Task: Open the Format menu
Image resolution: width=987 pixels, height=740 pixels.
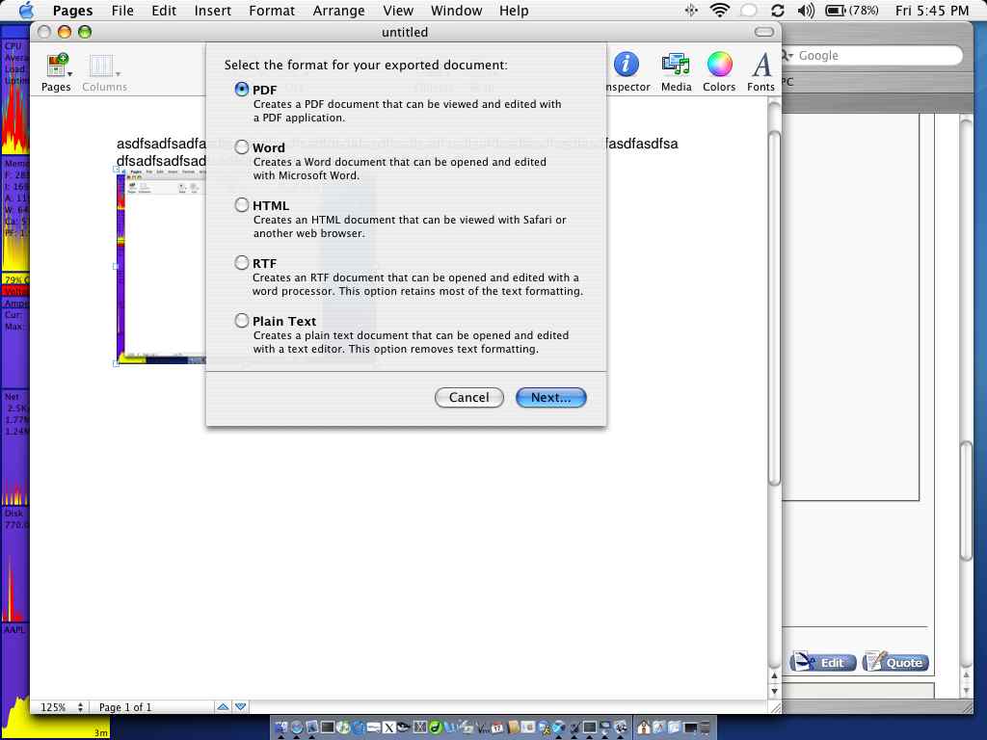Action: coord(272,11)
